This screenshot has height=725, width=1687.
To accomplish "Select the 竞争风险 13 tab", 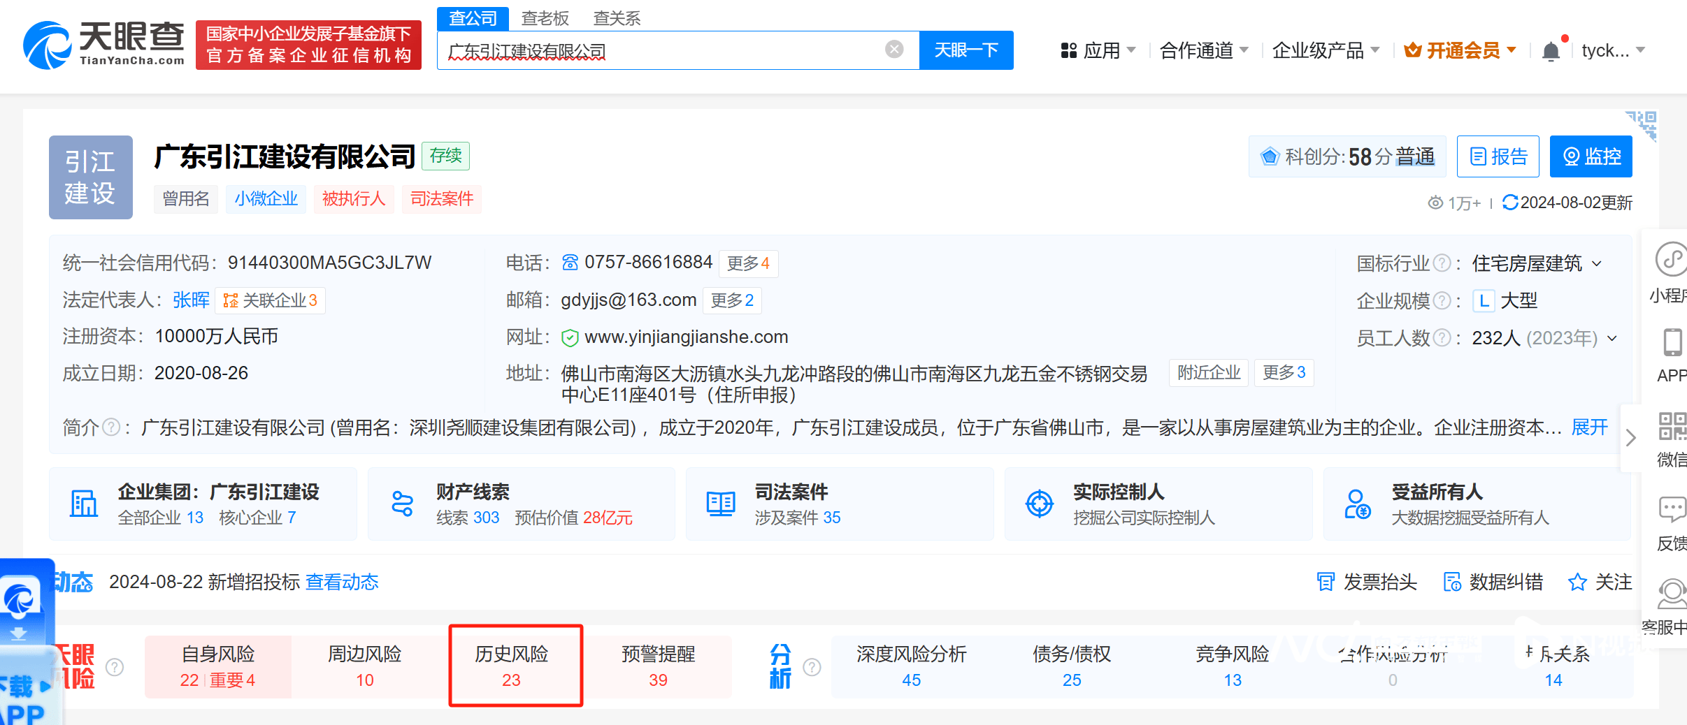I will click(1233, 666).
